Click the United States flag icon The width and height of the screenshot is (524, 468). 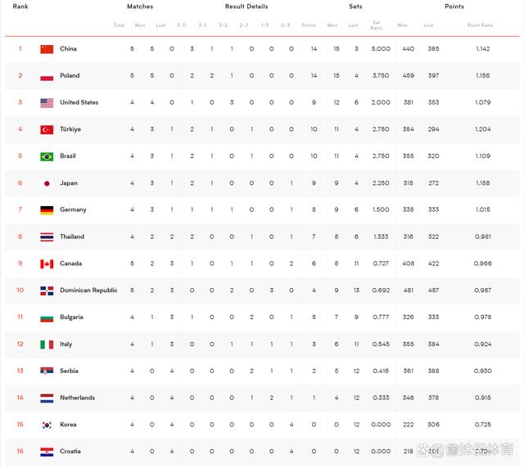[x=47, y=103]
